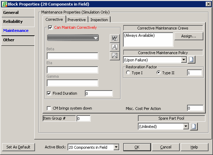This screenshot has width=213, height=155.
Task: Select (Always Available) in crews list
Action: 139,35
